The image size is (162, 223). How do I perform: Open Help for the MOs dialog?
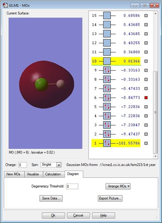tap(103, 216)
